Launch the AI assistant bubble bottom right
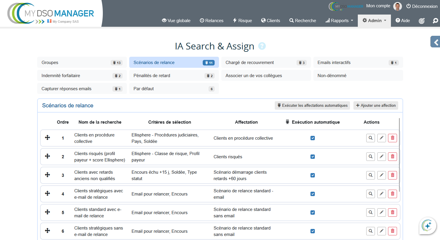 [x=428, y=226]
